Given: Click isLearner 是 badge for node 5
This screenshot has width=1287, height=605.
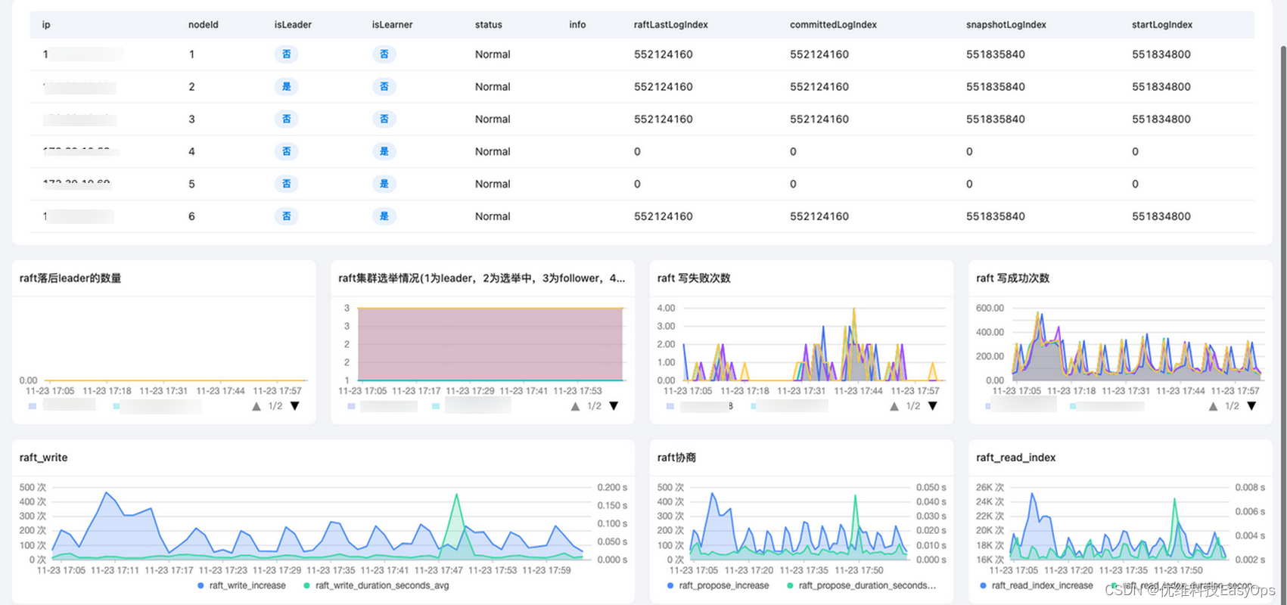Looking at the screenshot, I should (384, 184).
